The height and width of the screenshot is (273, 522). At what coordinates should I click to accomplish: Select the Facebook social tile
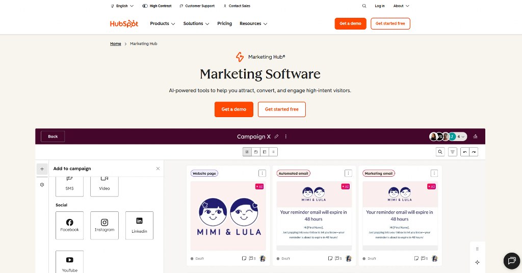coord(69,226)
